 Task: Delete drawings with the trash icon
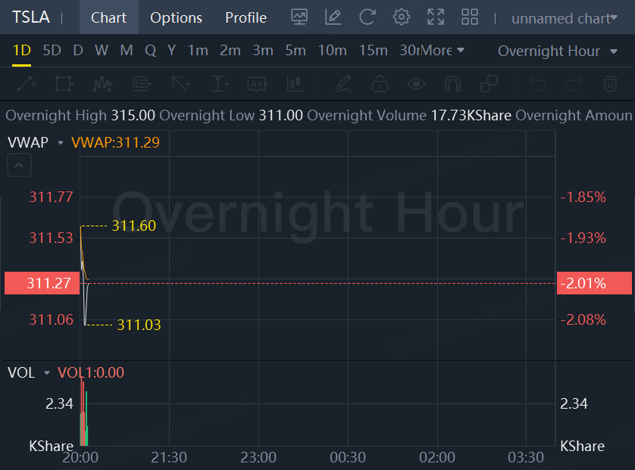[610, 83]
